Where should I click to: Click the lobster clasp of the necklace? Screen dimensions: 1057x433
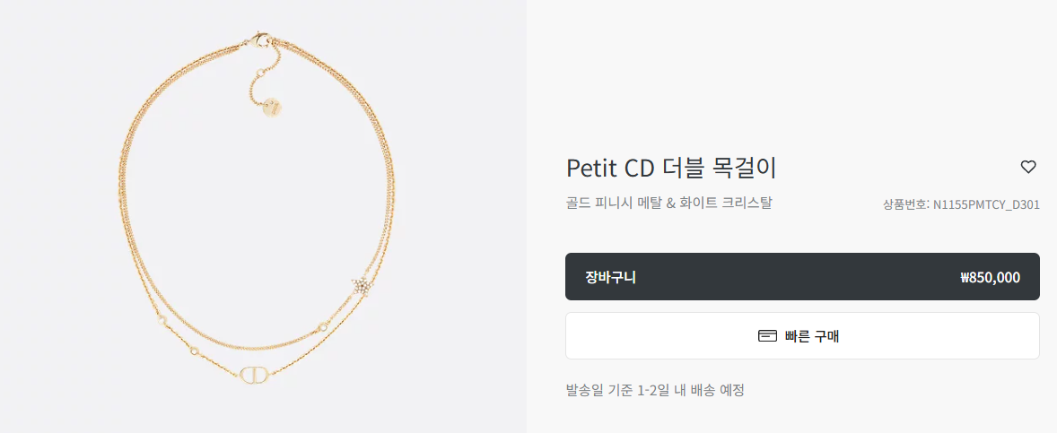259,39
